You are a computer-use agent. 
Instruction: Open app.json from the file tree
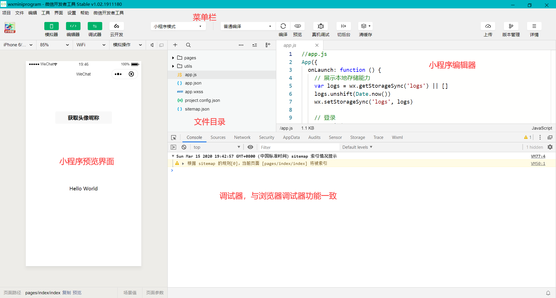click(222, 83)
